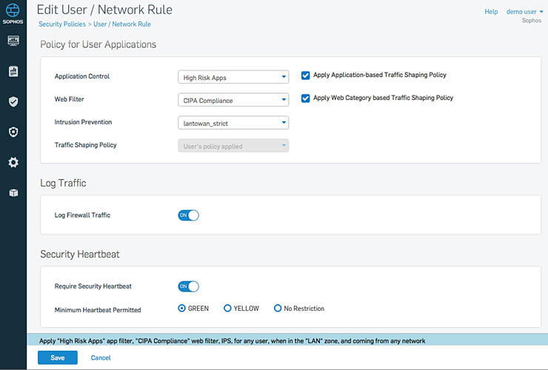
Task: Uncheck Apply Web Category based Traffic Shaping
Action: click(306, 98)
